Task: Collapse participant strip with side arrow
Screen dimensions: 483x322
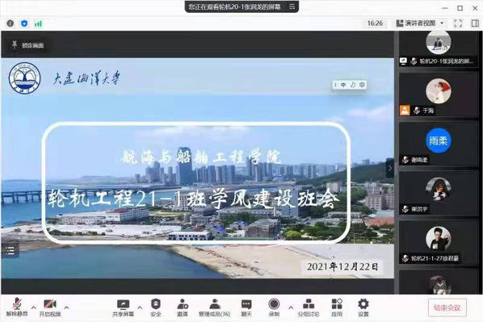Action: (390, 168)
